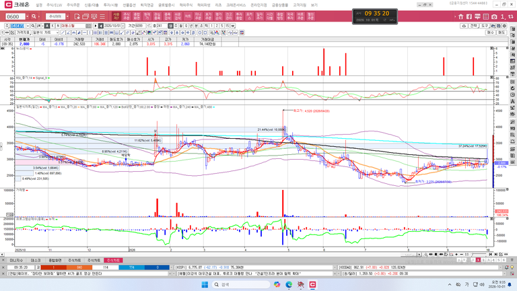
Task: Select the 주 weekly period button
Action: 176,26
